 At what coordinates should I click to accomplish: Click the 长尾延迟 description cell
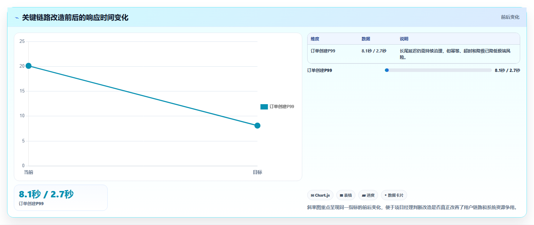455,54
